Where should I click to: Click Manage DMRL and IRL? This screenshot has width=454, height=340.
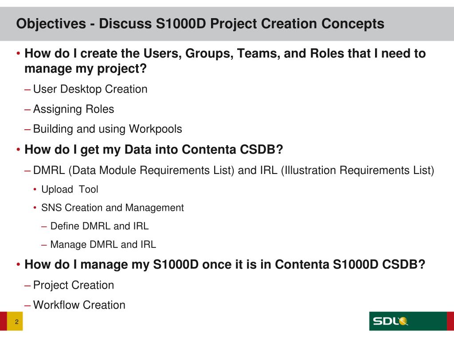click(x=103, y=244)
